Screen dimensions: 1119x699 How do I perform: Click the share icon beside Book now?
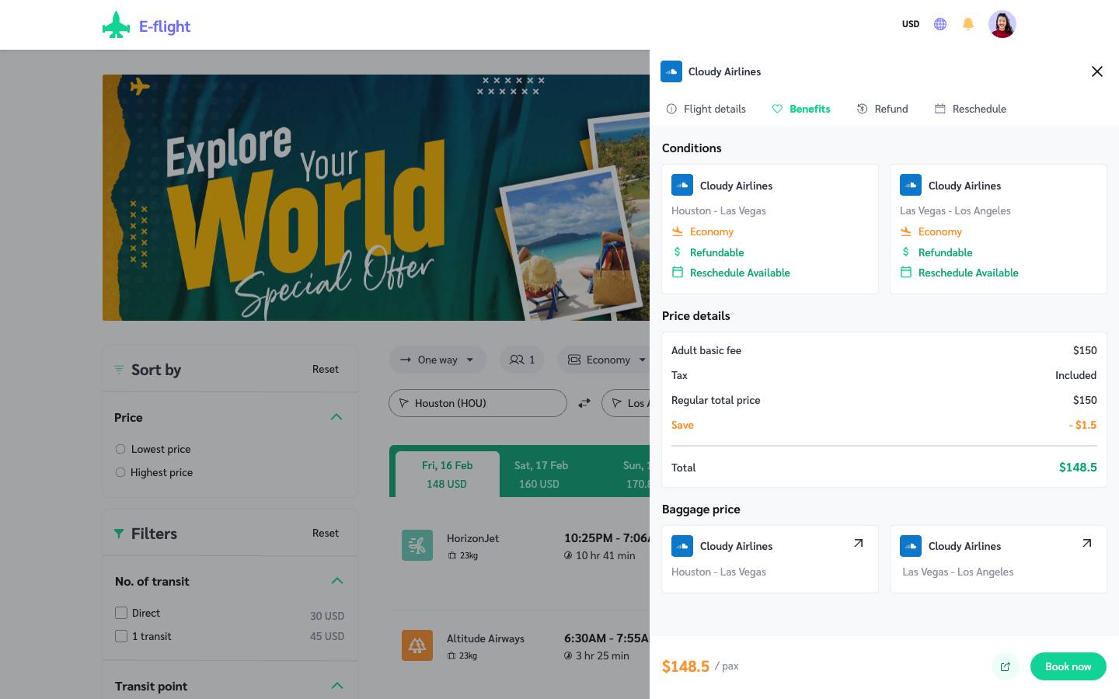click(x=1005, y=666)
